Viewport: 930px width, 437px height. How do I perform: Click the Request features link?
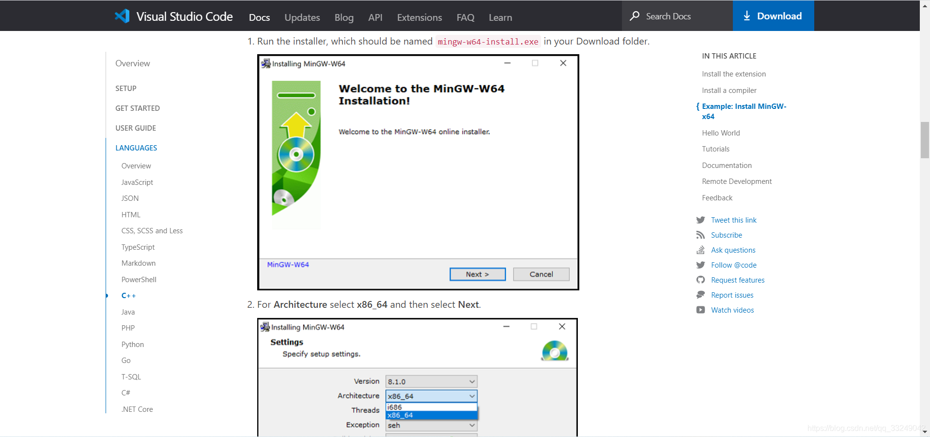point(738,280)
